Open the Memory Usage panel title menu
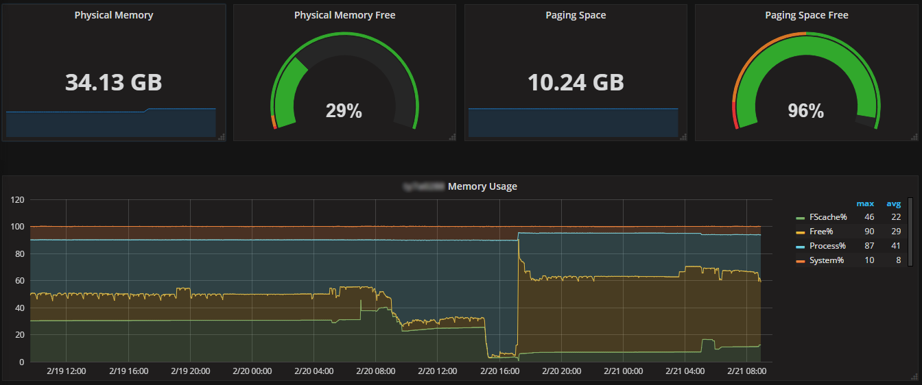The height and width of the screenshot is (385, 922). [x=482, y=186]
